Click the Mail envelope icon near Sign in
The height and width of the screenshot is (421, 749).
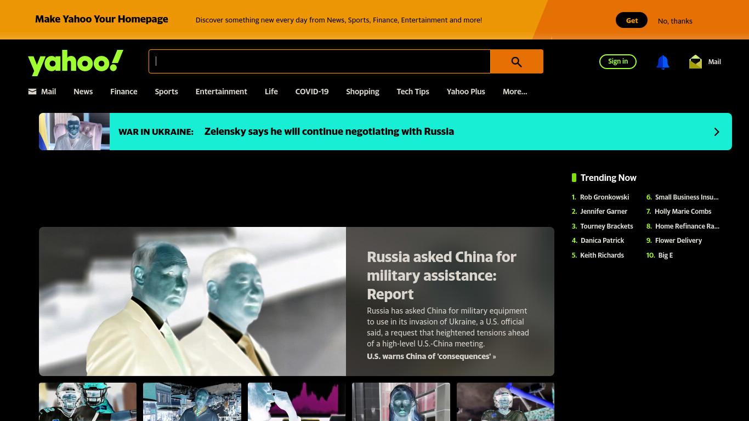(x=695, y=61)
